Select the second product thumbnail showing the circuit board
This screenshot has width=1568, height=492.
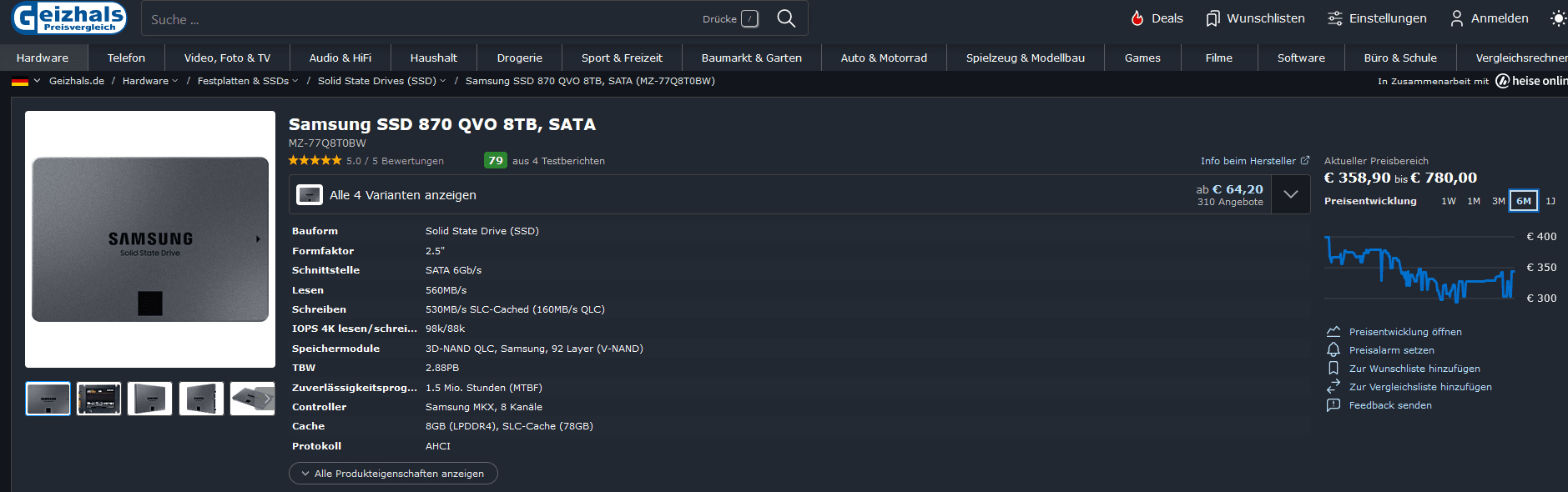pos(98,399)
